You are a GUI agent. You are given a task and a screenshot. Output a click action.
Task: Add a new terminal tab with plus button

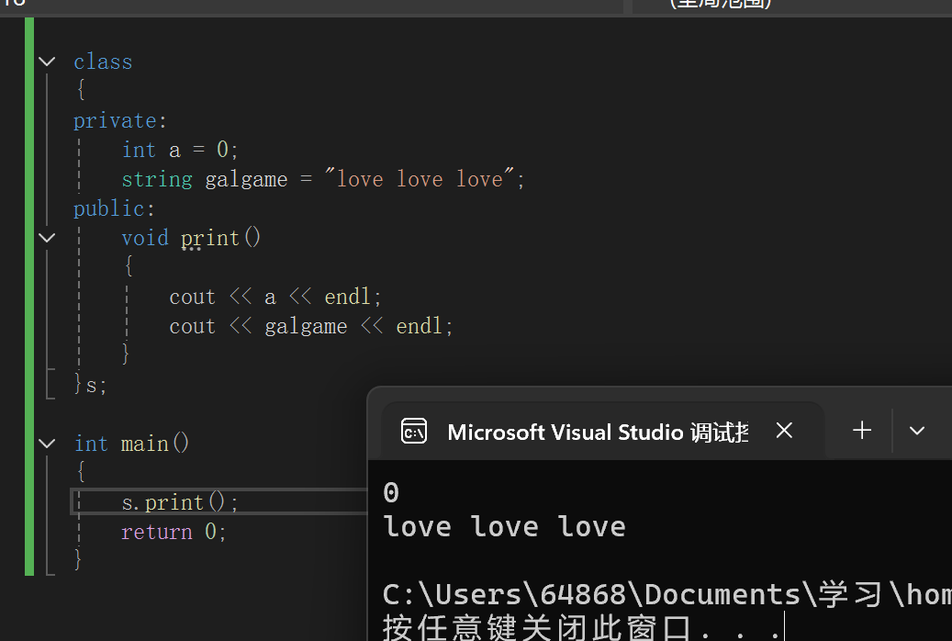tap(861, 431)
